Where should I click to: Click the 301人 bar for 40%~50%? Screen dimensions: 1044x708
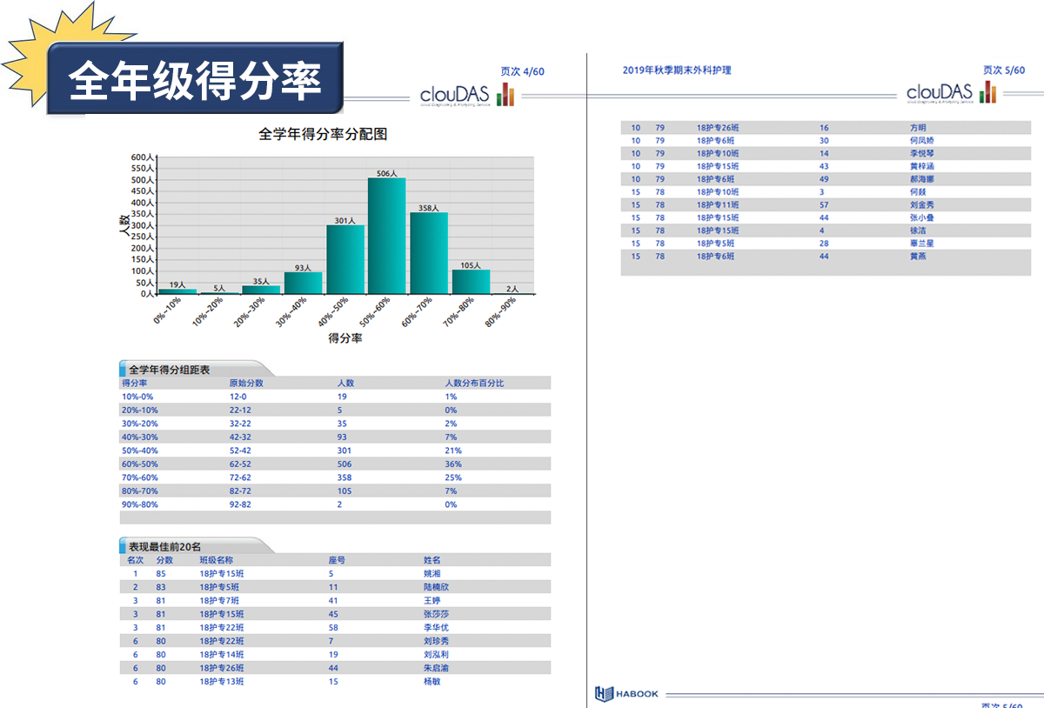coord(345,259)
